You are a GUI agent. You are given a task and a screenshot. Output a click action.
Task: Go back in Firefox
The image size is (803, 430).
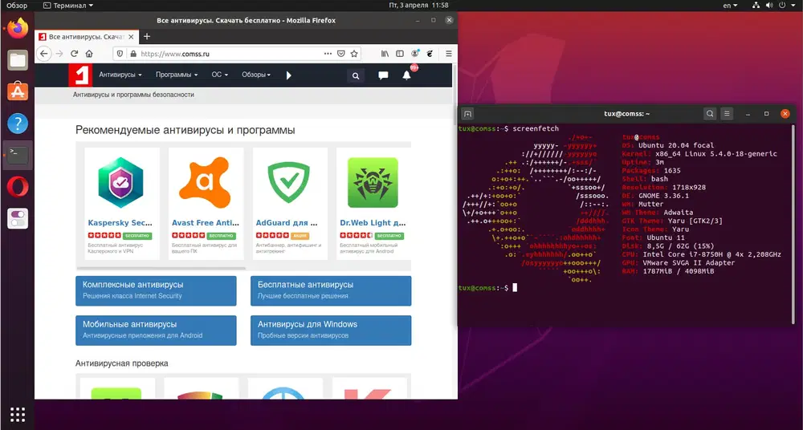[44, 54]
